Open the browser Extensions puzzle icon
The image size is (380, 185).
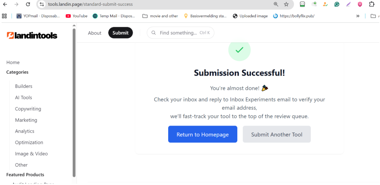(371, 4)
